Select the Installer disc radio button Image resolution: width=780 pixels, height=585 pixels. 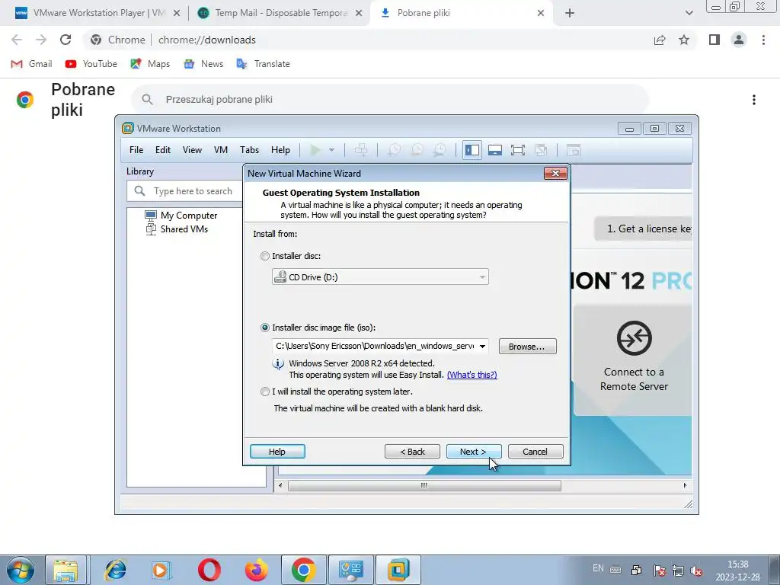264,256
